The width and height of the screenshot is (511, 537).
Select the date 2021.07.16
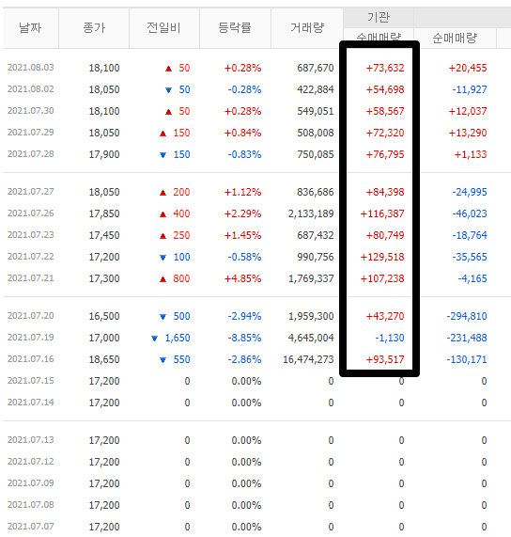point(31,358)
